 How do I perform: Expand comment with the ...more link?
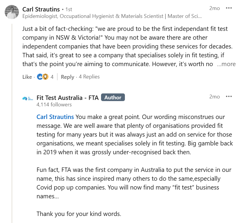coord(226,64)
